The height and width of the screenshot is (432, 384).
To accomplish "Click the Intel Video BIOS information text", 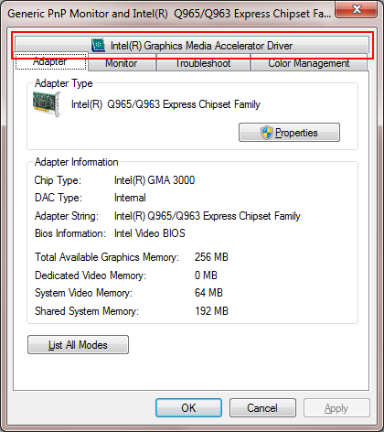I will pyautogui.click(x=150, y=233).
